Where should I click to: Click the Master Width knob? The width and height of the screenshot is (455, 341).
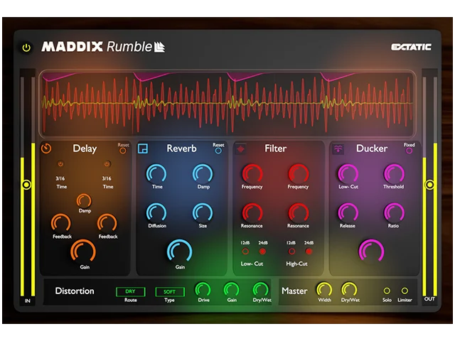(324, 289)
